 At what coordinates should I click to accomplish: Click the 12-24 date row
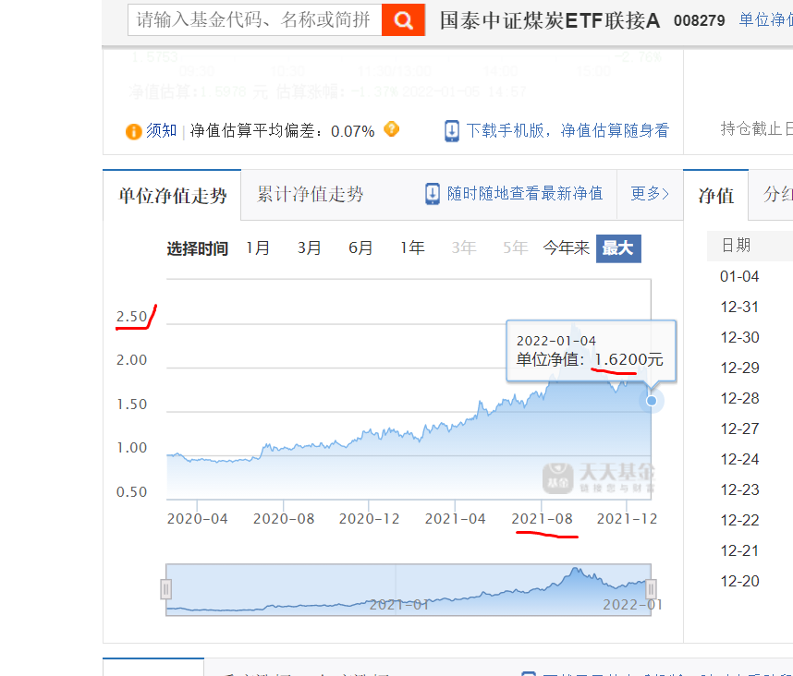pos(739,459)
